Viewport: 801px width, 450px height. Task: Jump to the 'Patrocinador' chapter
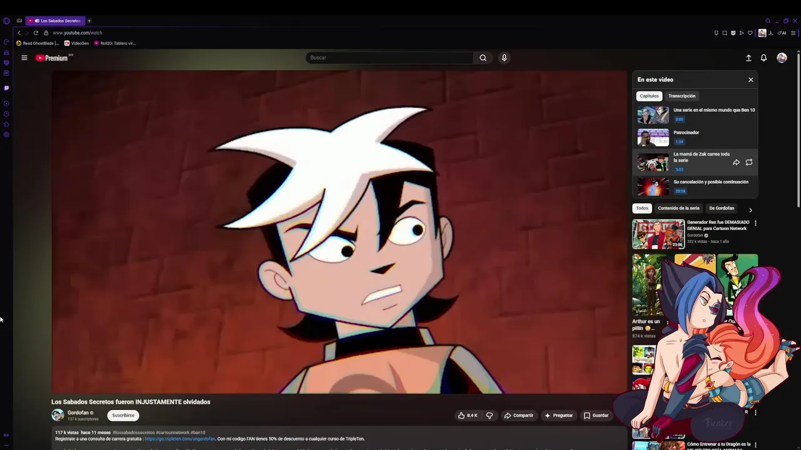(695, 137)
